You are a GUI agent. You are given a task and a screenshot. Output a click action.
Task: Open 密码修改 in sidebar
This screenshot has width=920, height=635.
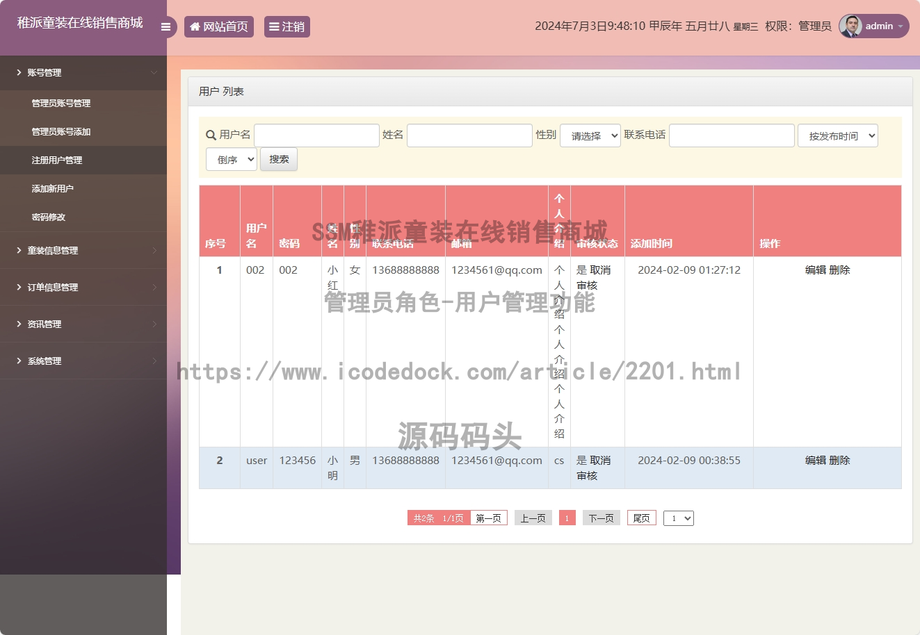coord(49,217)
